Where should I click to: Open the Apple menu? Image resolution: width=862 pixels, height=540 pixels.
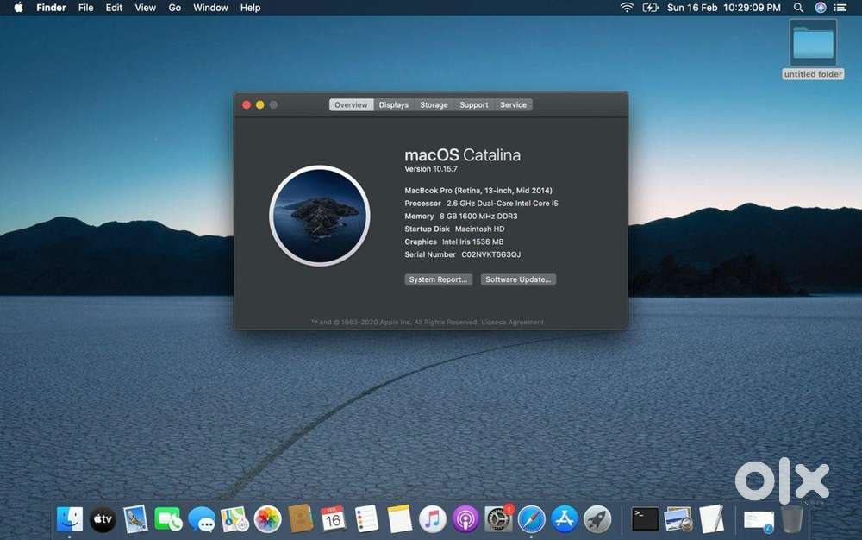coord(18,8)
